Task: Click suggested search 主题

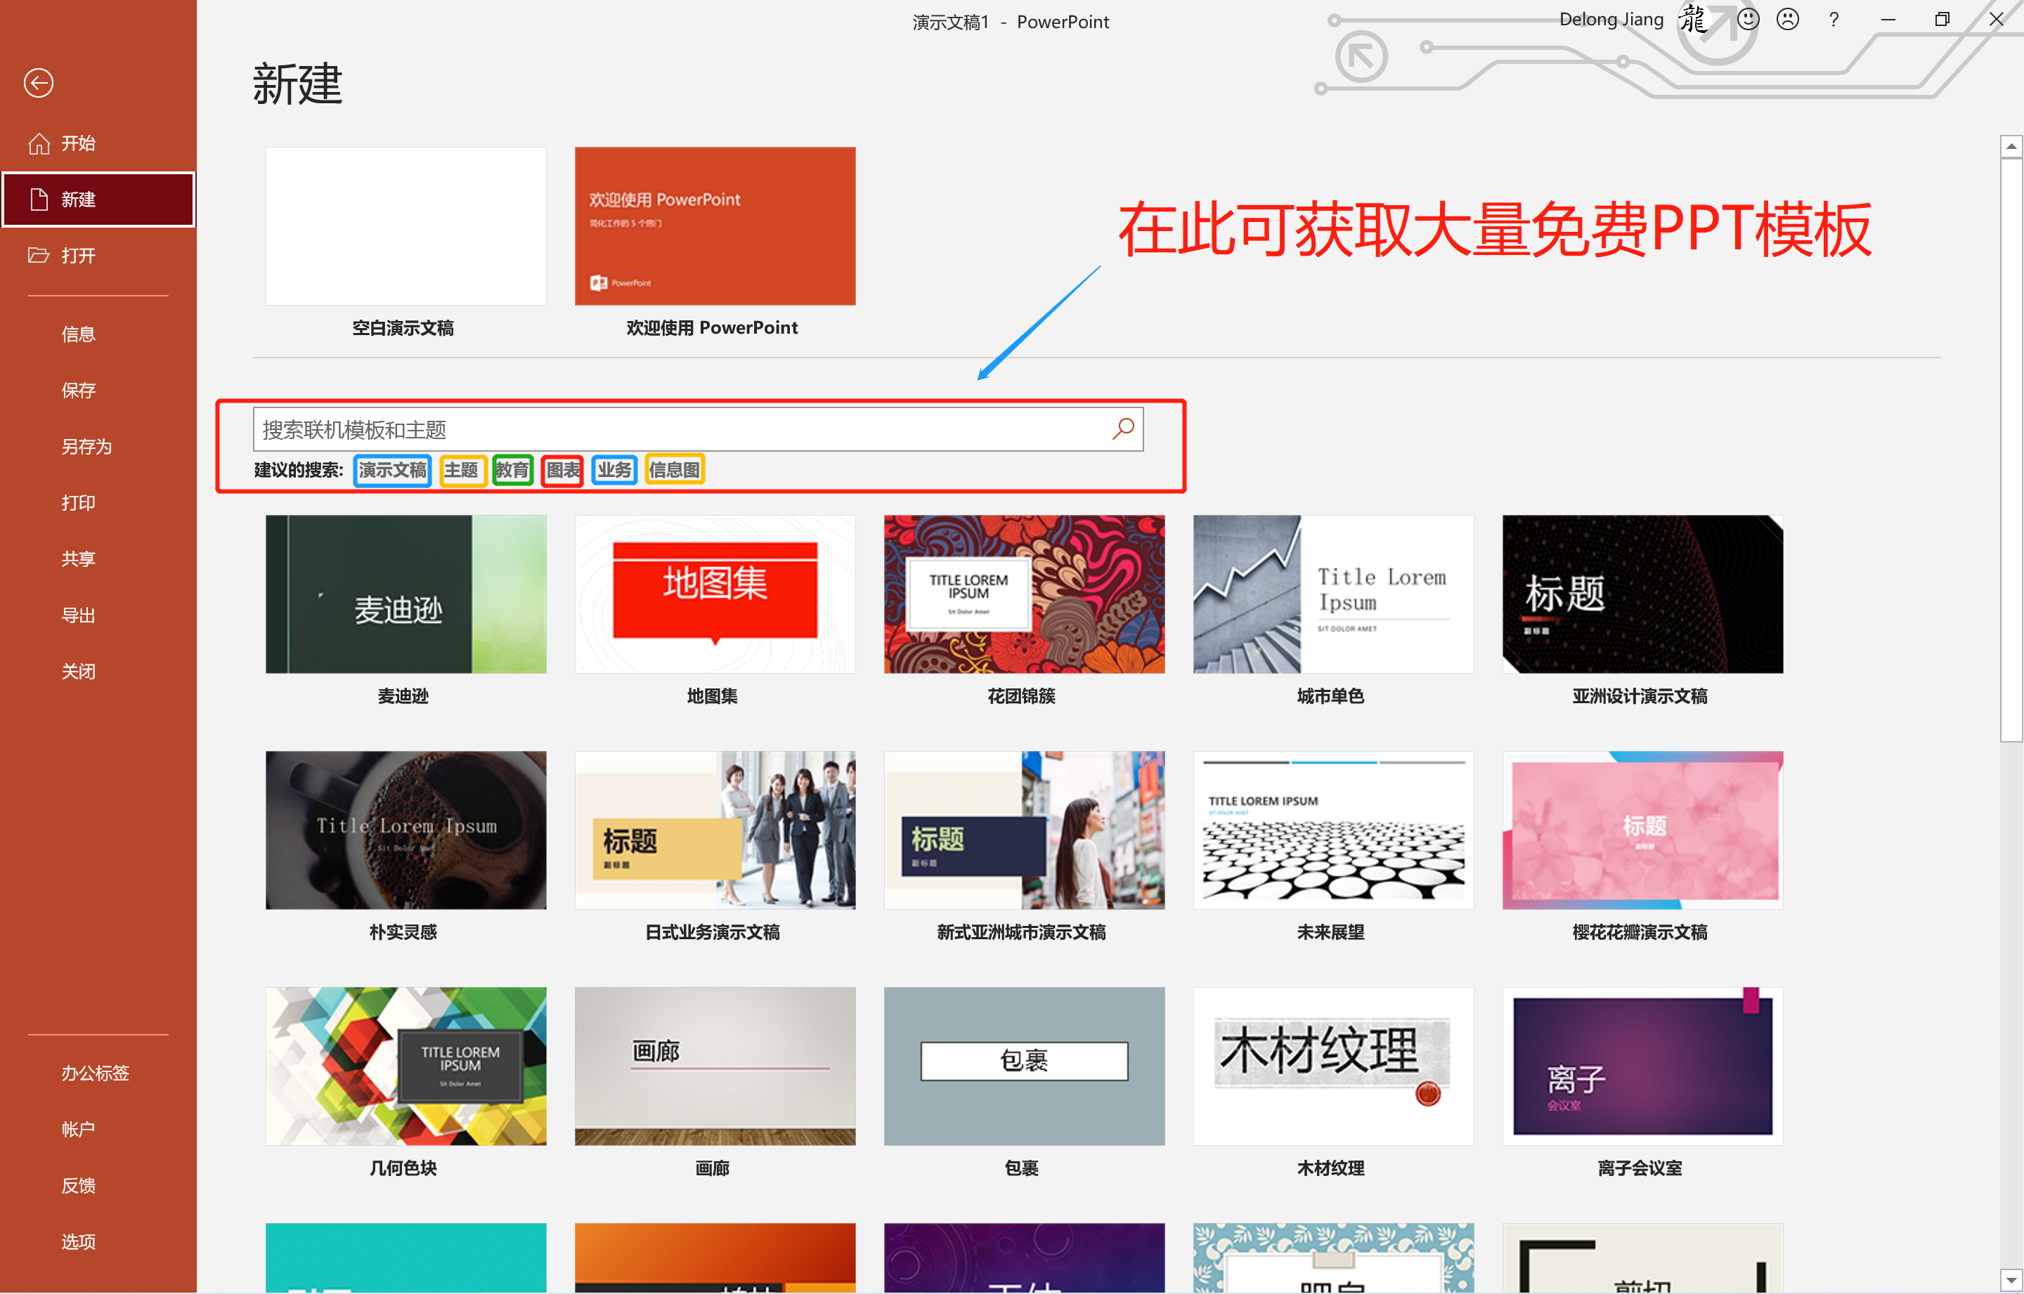Action: pos(462,470)
